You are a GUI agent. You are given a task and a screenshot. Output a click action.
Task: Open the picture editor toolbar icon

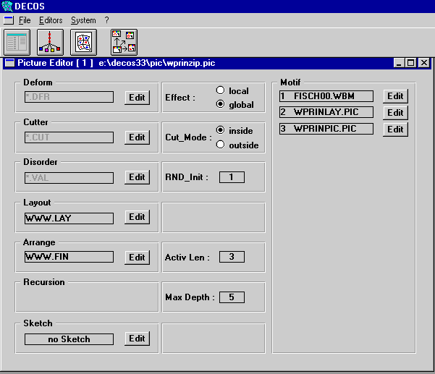[x=83, y=43]
